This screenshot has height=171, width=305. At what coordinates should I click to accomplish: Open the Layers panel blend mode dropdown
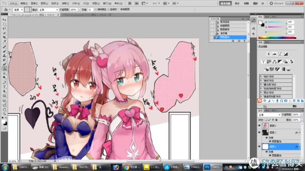coord(269,115)
